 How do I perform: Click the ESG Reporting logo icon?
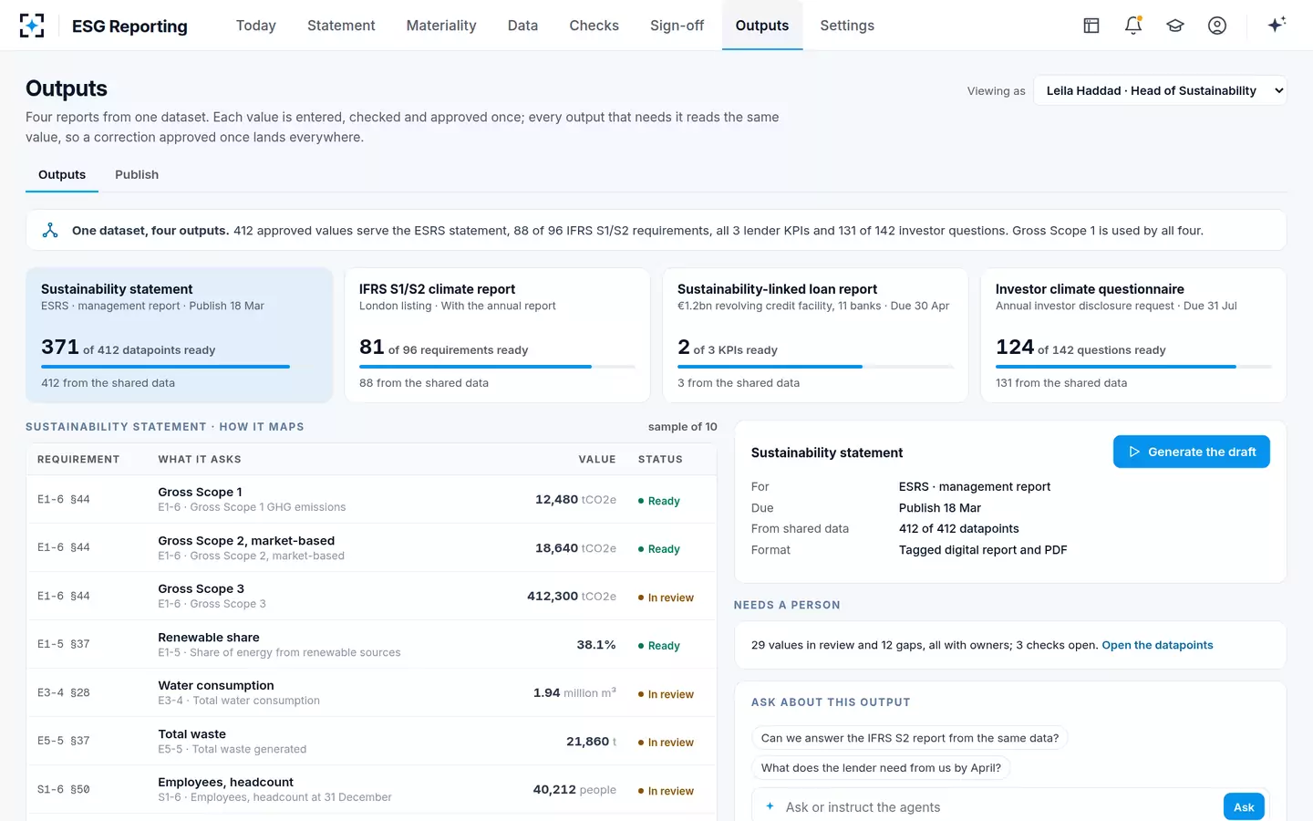[x=32, y=26]
